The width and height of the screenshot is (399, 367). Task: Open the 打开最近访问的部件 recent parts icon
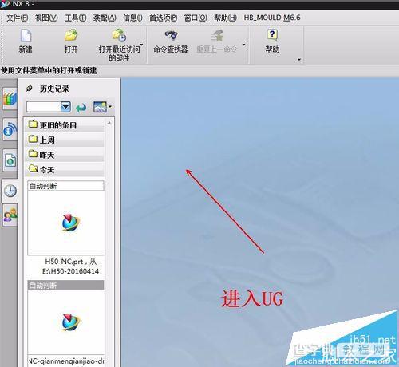click(119, 35)
